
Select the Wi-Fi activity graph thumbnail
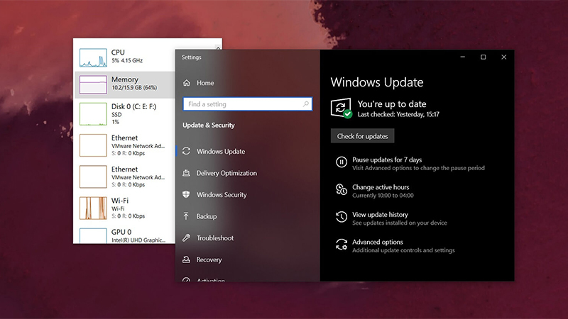(93, 208)
